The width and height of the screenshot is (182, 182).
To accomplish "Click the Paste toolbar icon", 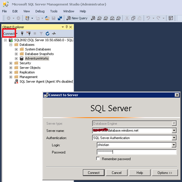I will (x=139, y=18).
